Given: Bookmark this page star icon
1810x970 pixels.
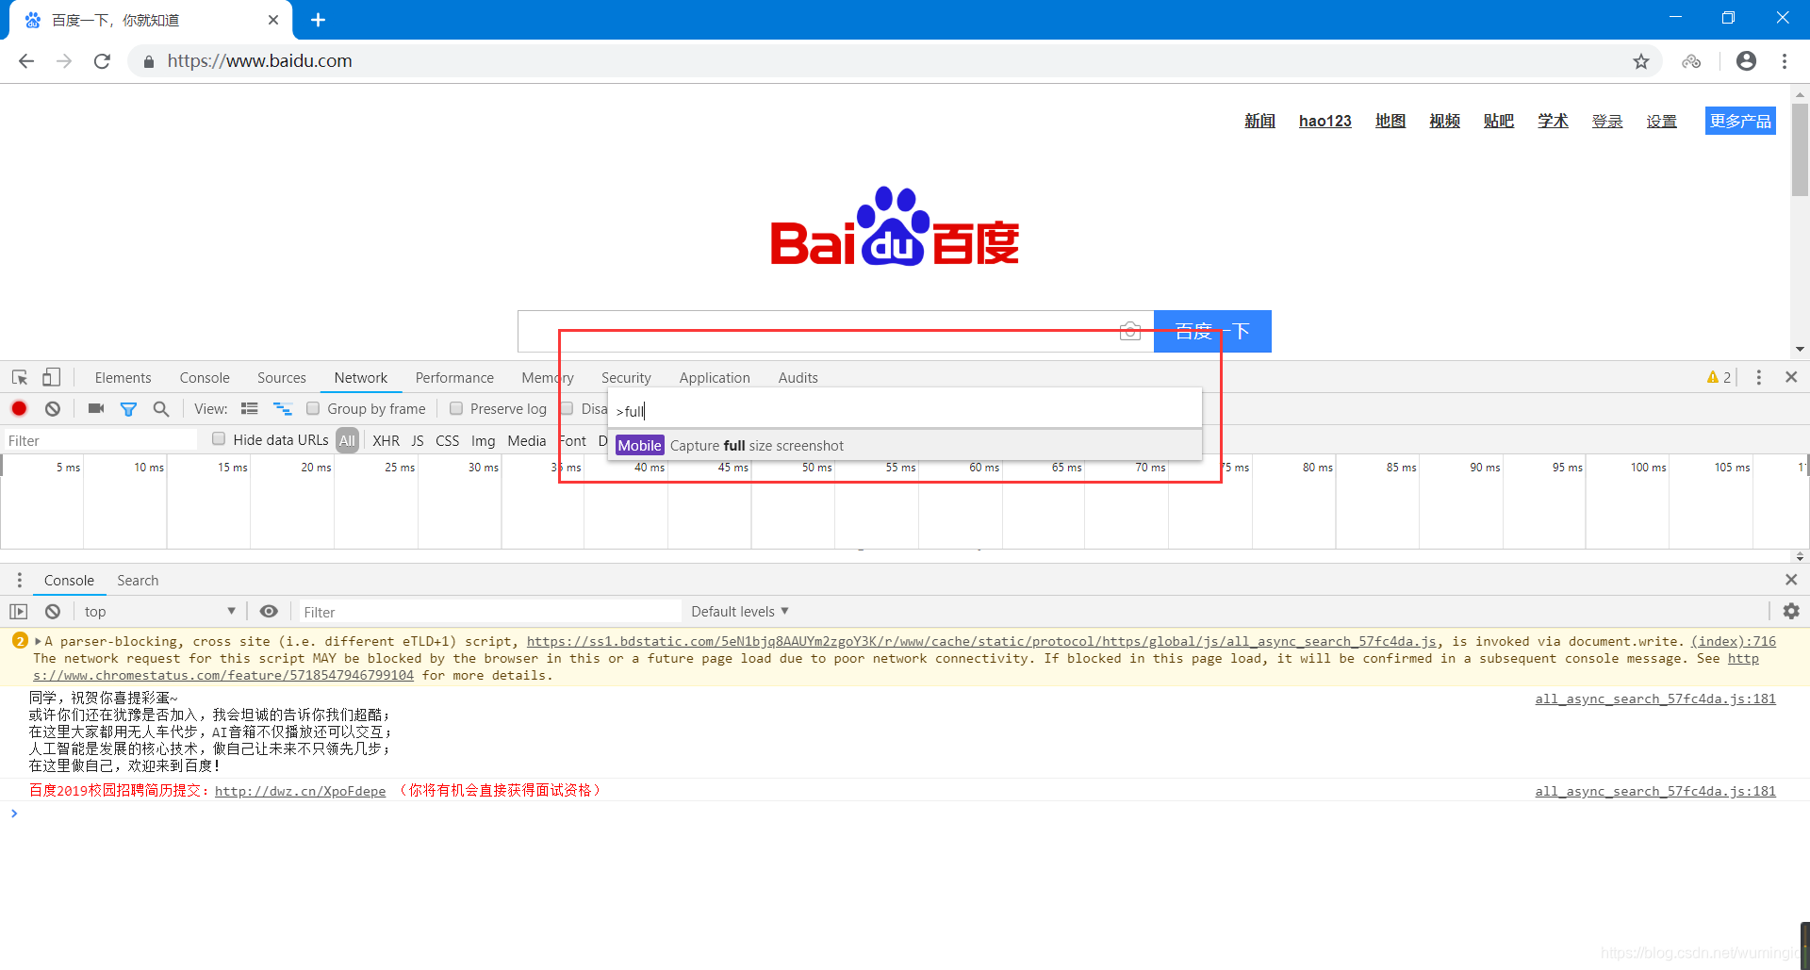Looking at the screenshot, I should (x=1641, y=61).
